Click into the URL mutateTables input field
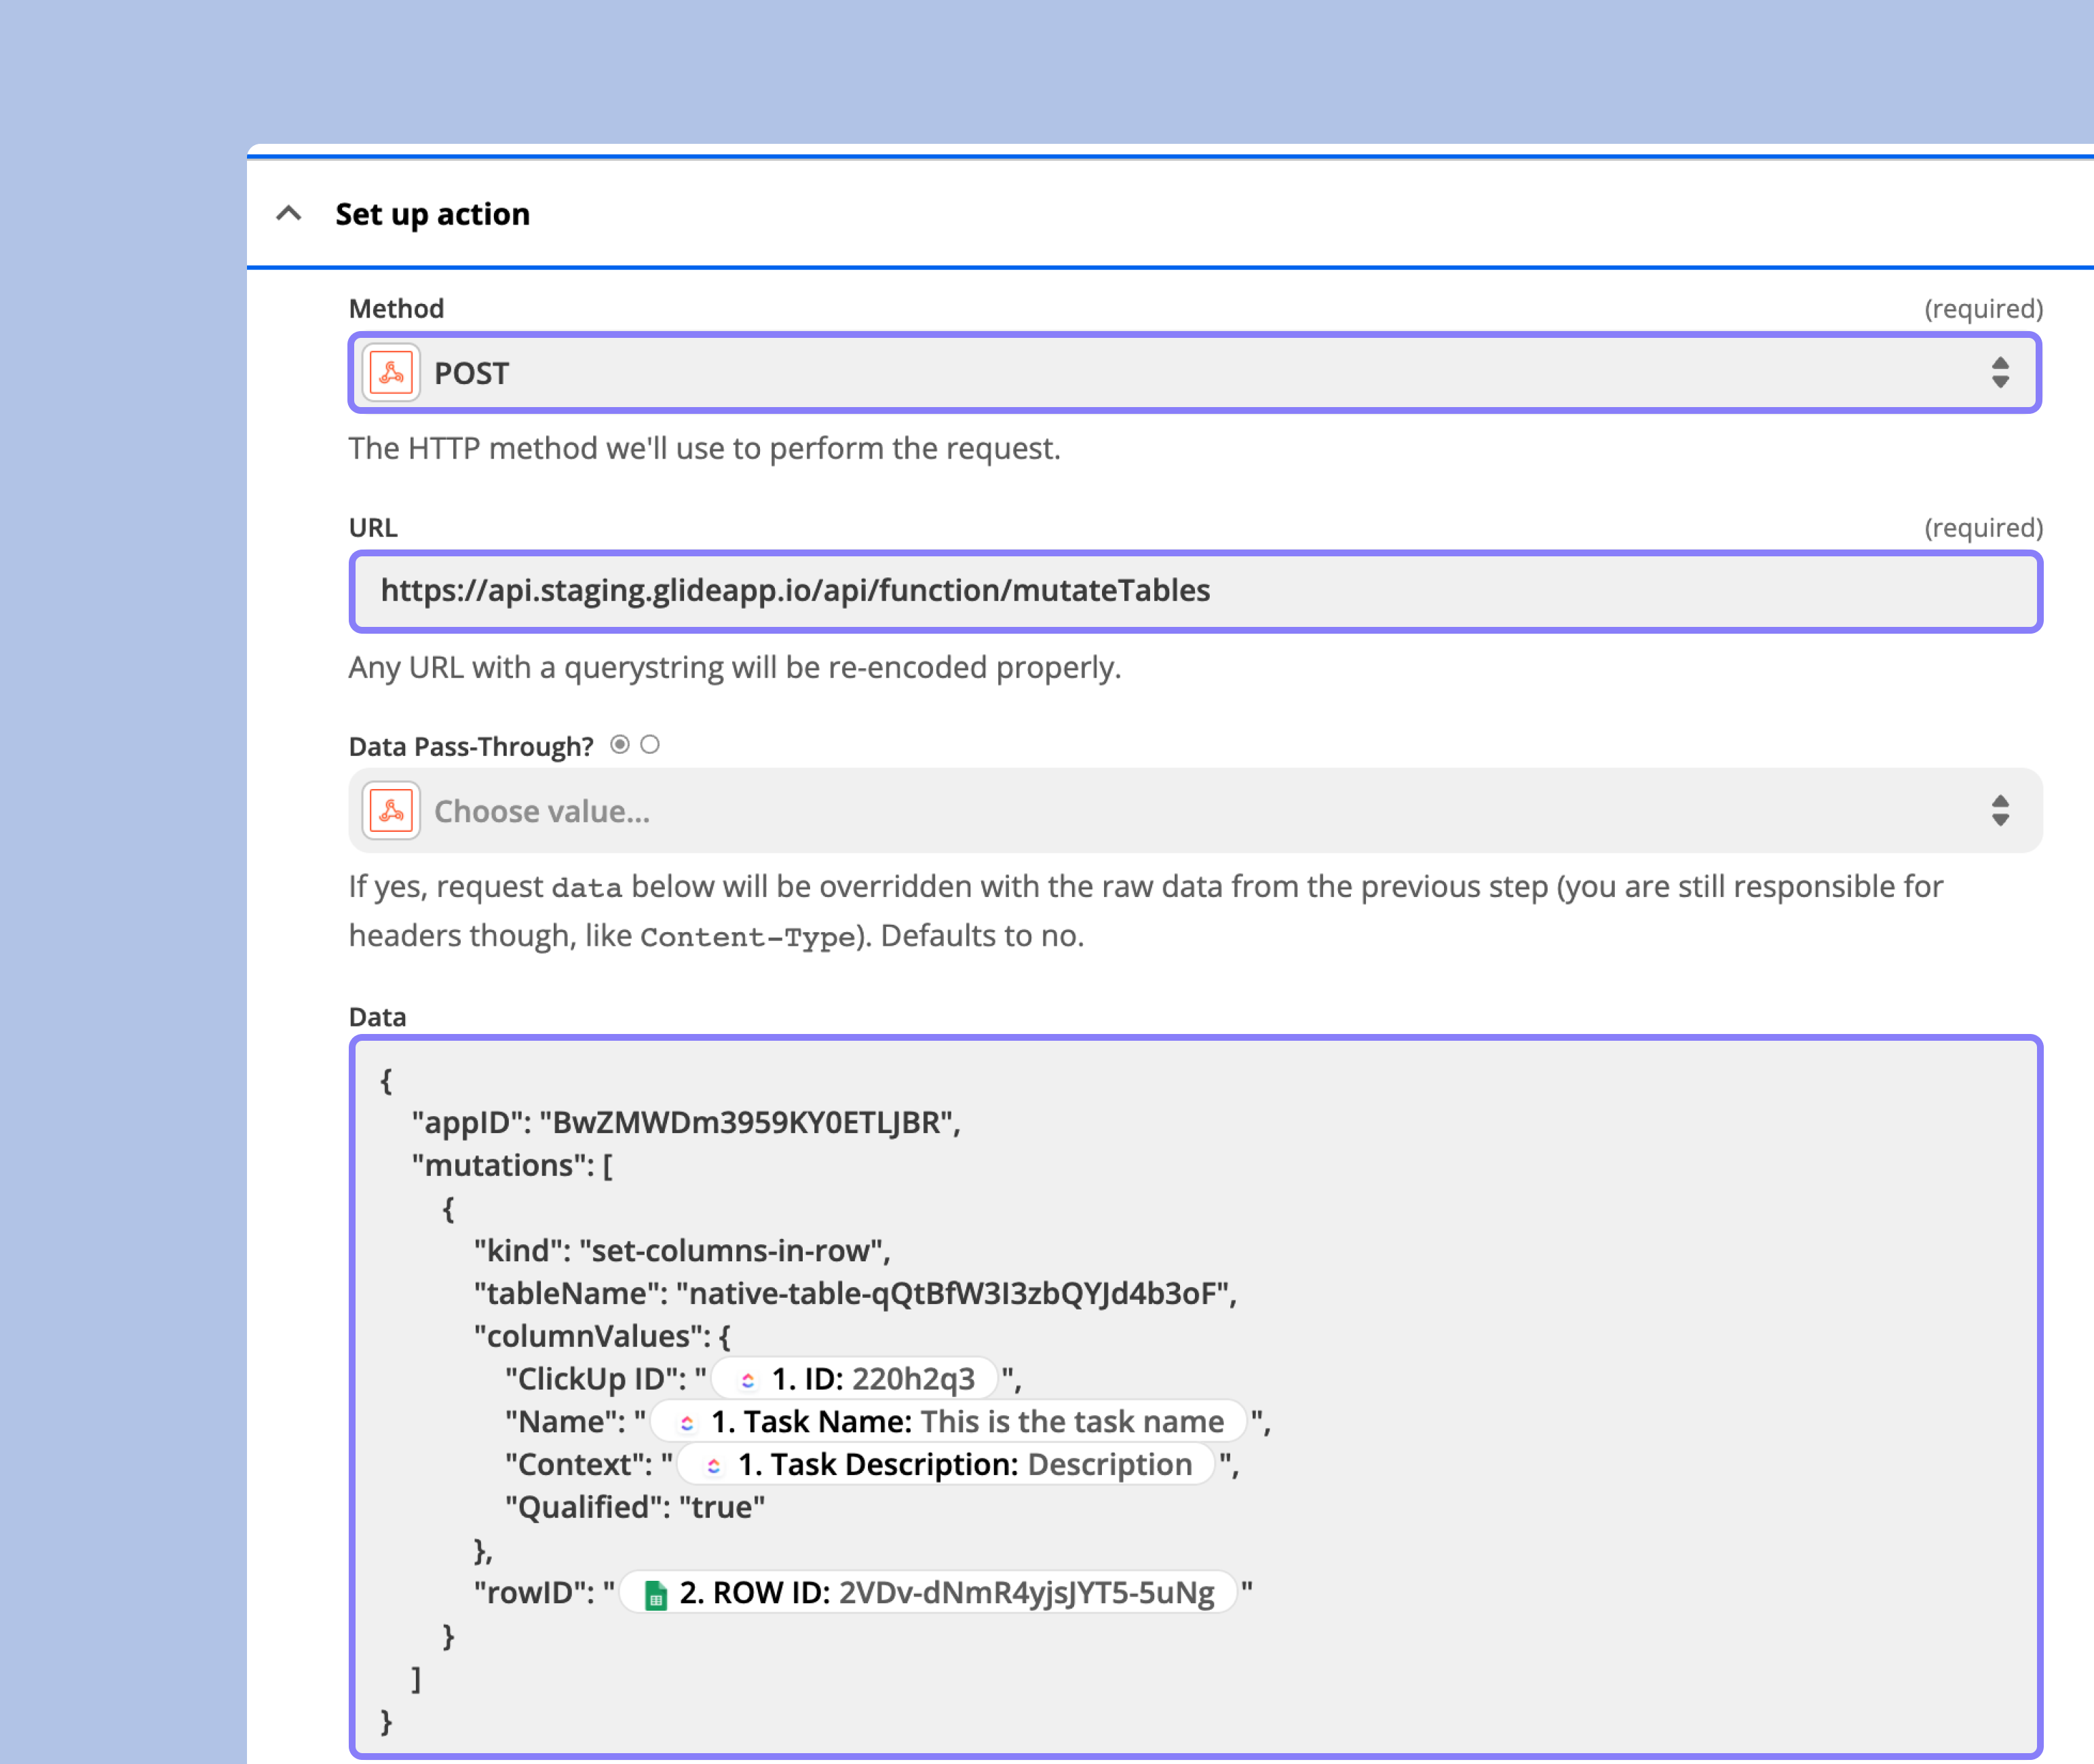The image size is (2094, 1764). click(x=1194, y=591)
